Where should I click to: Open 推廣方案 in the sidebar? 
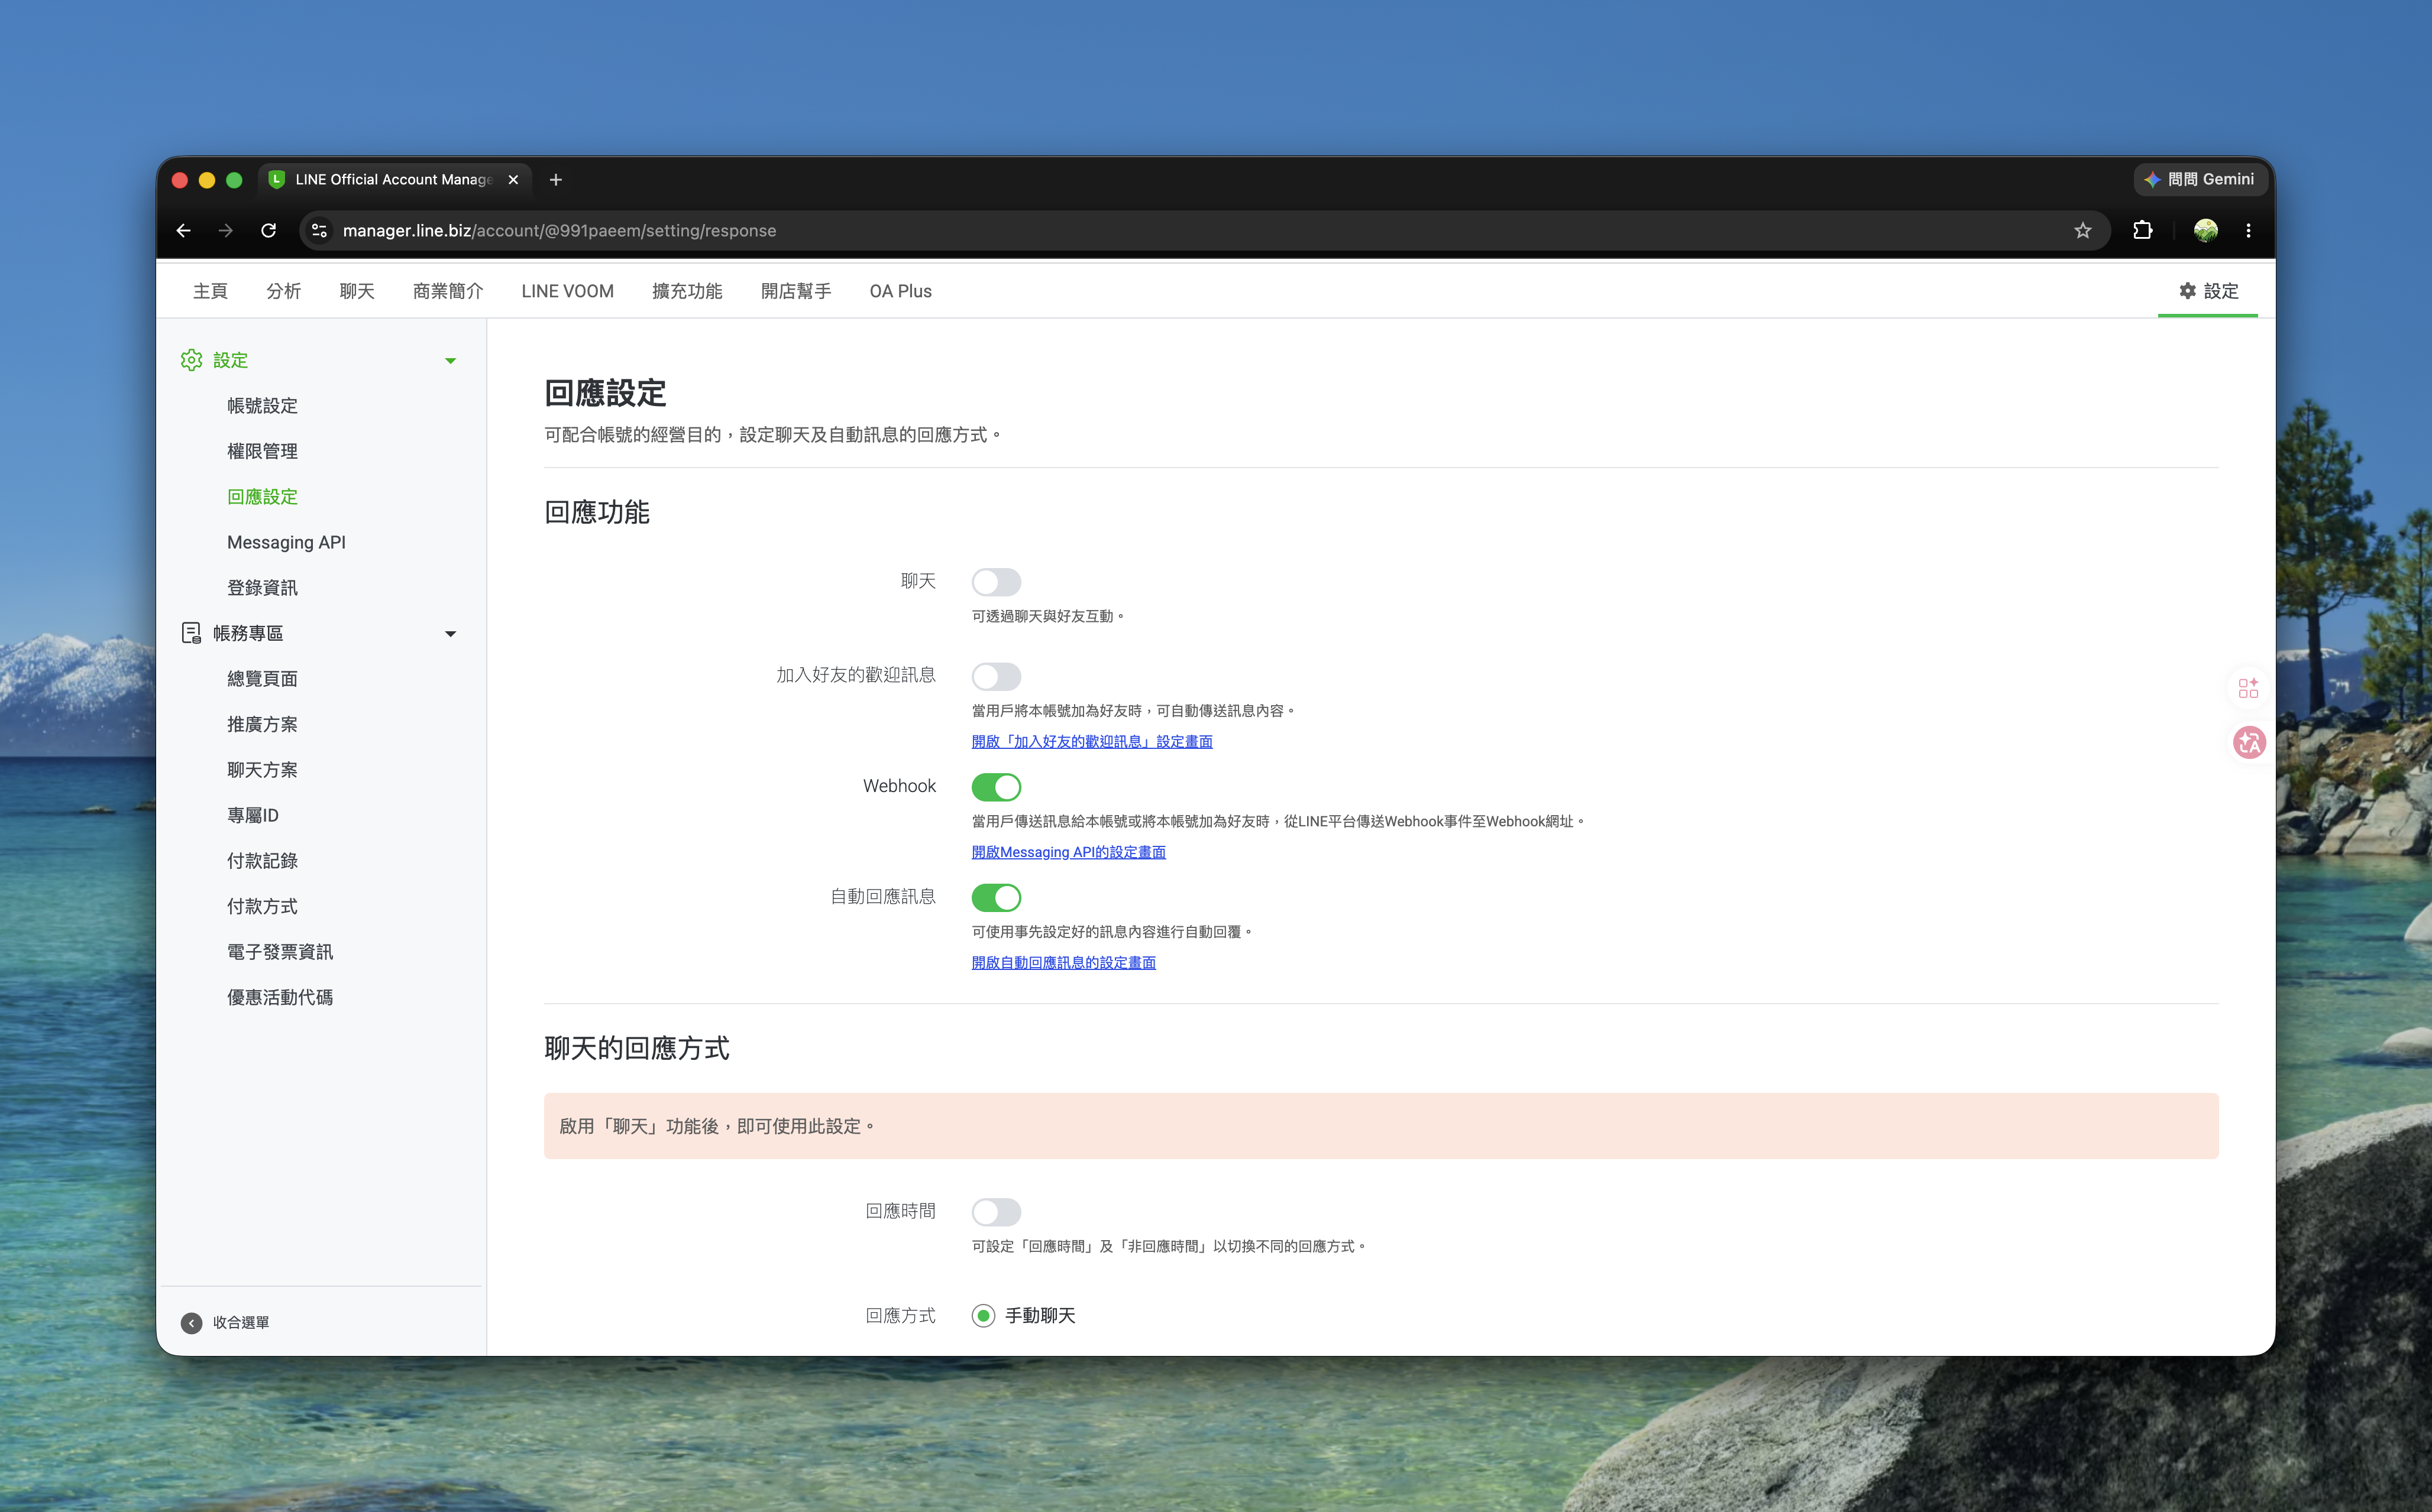point(262,724)
